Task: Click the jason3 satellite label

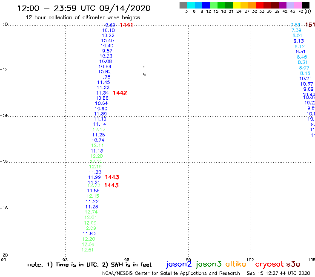Action: 209,264
